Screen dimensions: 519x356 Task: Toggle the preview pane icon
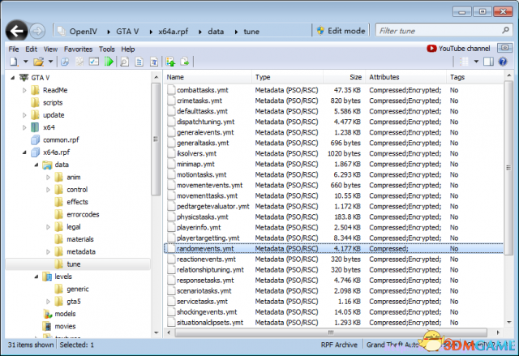pyautogui.click(x=488, y=62)
